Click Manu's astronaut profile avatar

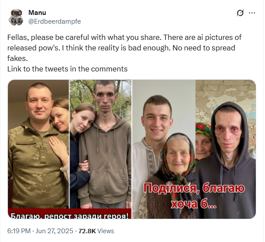(16, 17)
